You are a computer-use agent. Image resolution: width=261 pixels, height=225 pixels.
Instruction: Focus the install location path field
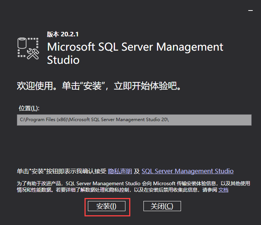pyautogui.click(x=134, y=120)
